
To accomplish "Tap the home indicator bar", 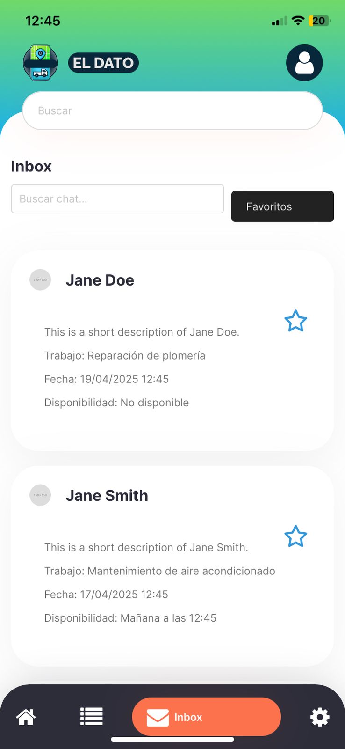I will pyautogui.click(x=172, y=740).
